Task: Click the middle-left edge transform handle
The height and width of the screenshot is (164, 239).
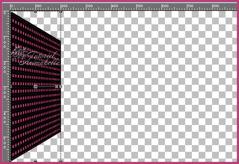Action: 11,86
